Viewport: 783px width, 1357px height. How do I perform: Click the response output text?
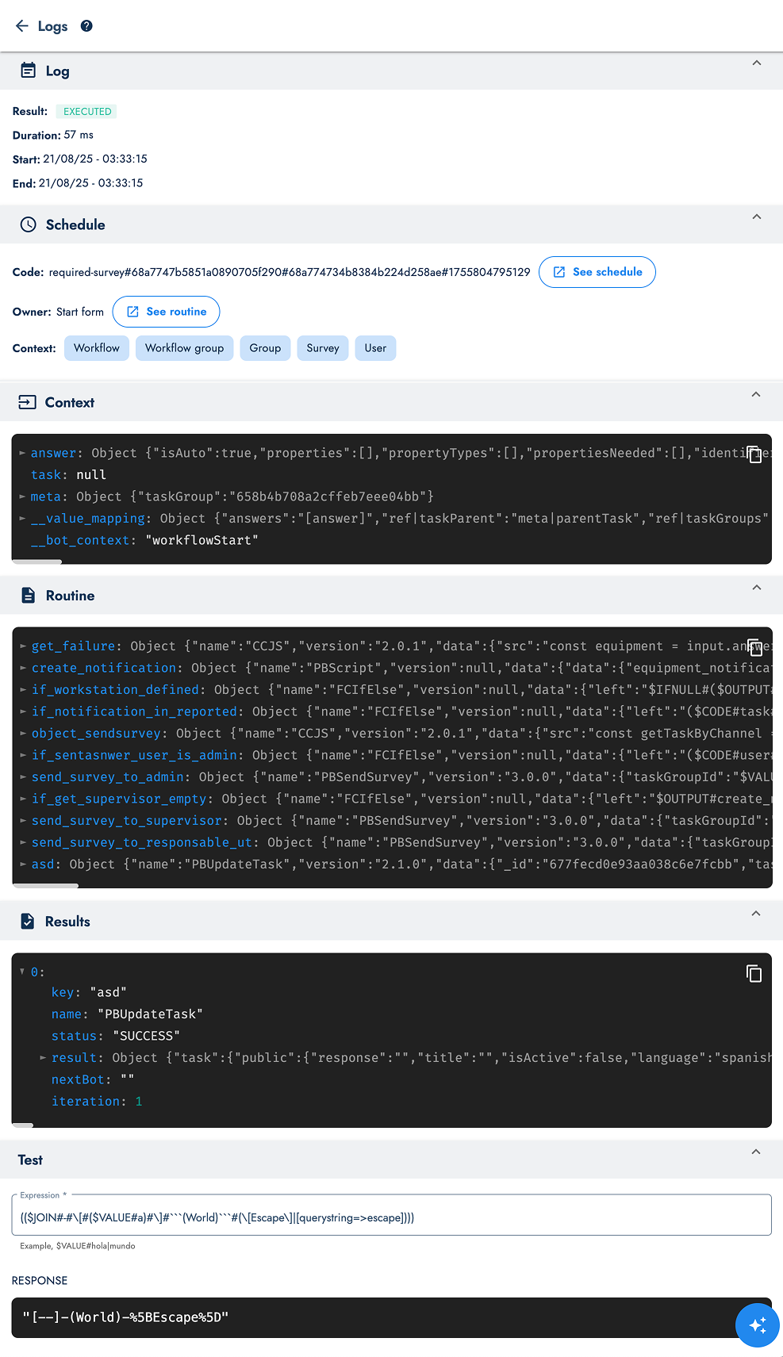(x=125, y=1317)
